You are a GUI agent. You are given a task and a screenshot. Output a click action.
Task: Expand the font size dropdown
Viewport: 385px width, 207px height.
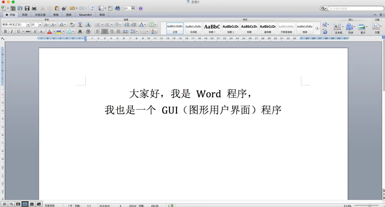point(40,24)
